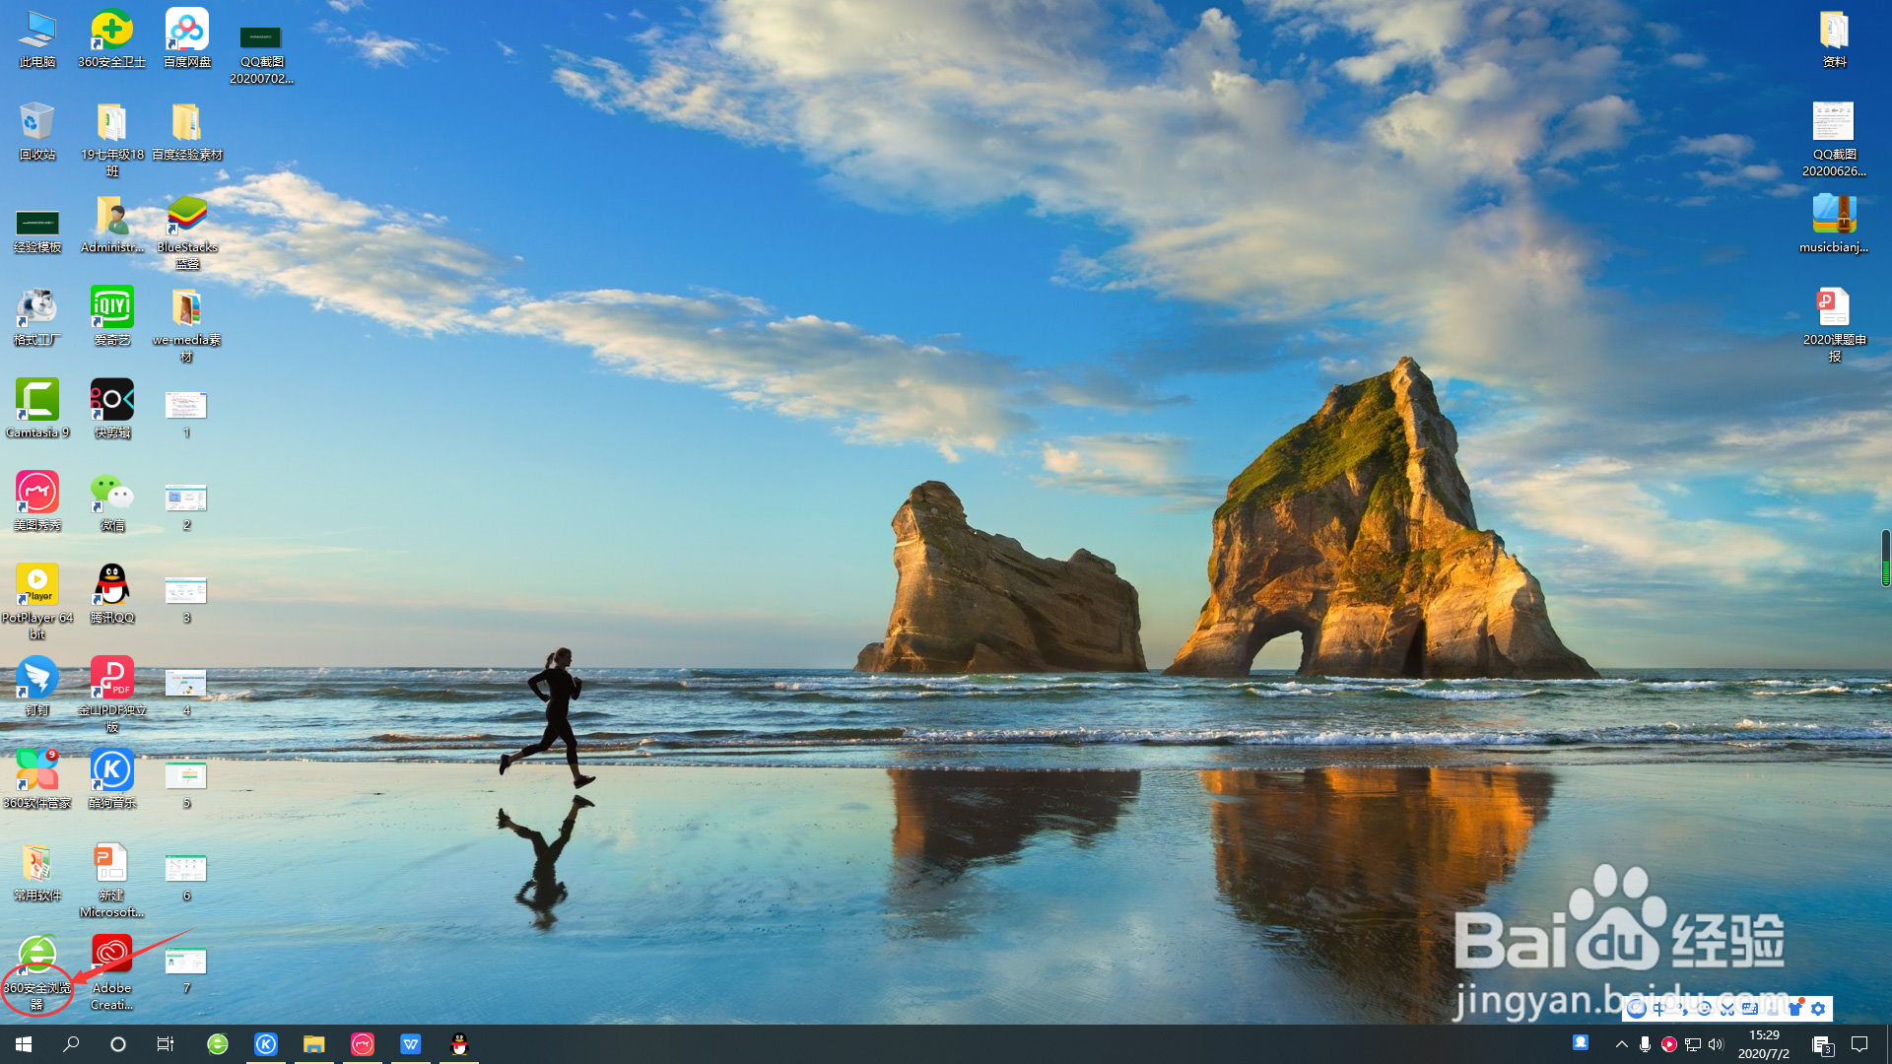Select the 新建 Microsoft PowerPoint file
The height and width of the screenshot is (1064, 1892).
click(x=111, y=882)
